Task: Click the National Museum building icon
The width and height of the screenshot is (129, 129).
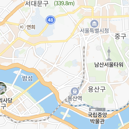Action: tap(97, 110)
